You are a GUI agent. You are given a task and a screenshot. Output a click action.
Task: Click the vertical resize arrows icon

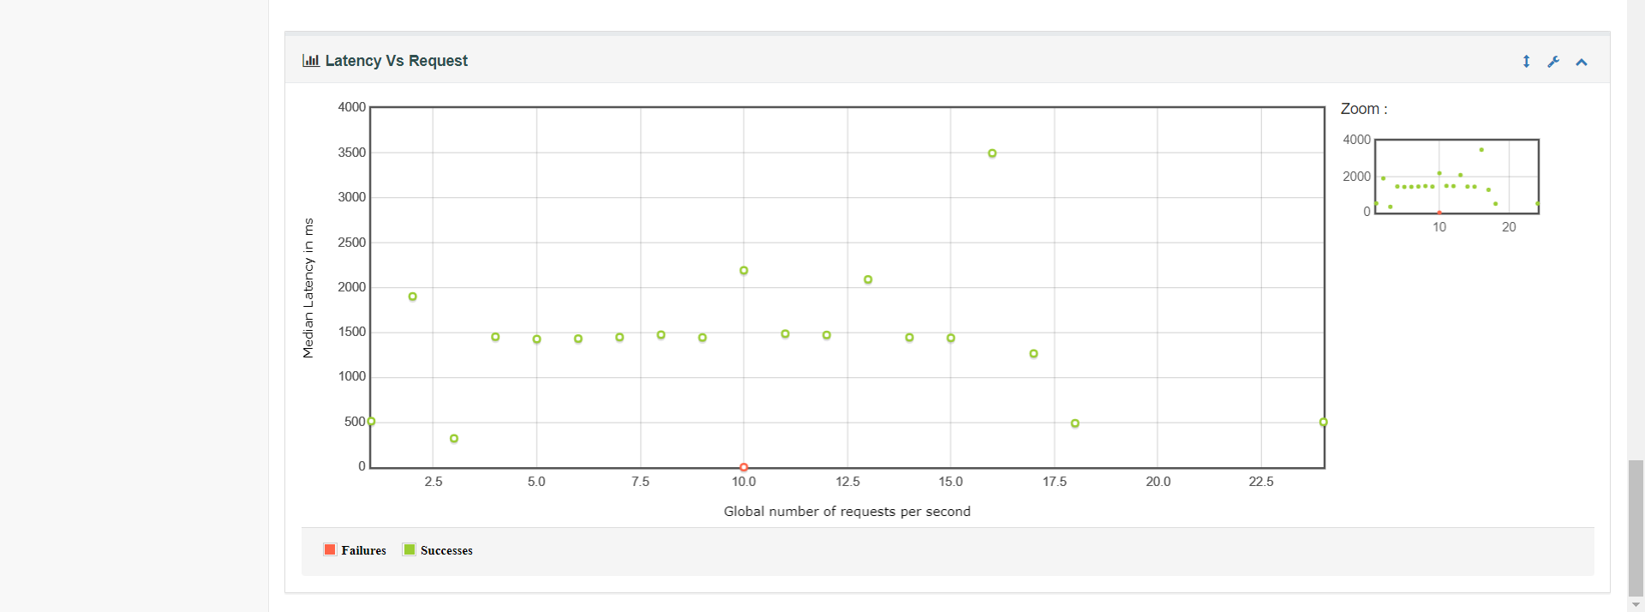click(1527, 61)
